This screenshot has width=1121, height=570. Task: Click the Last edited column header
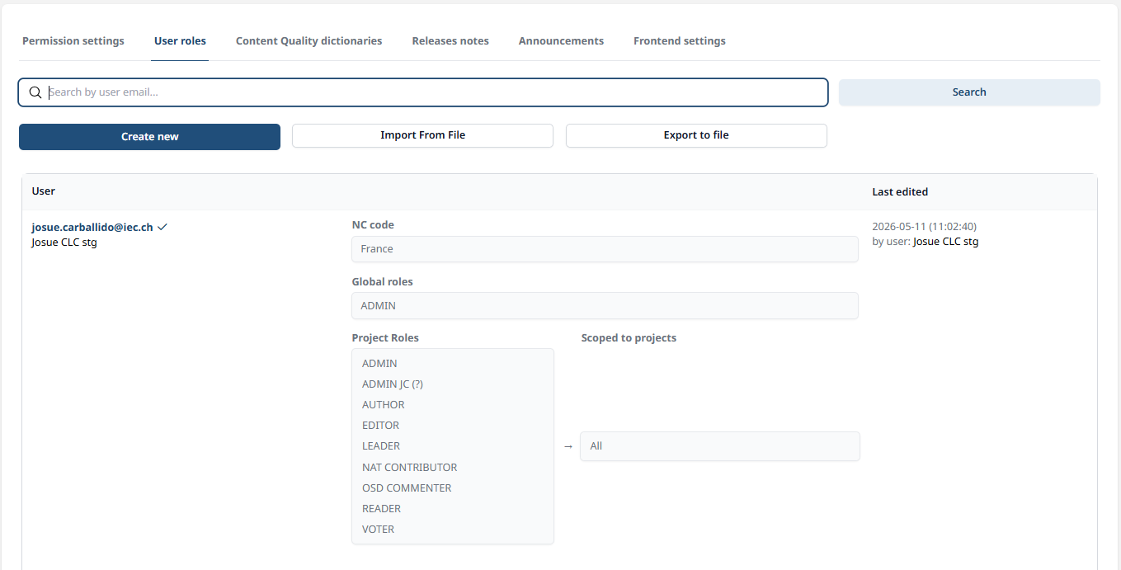900,192
